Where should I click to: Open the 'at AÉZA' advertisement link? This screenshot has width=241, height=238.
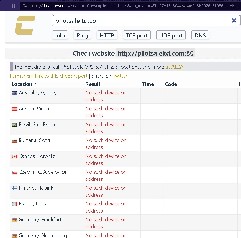(174, 67)
